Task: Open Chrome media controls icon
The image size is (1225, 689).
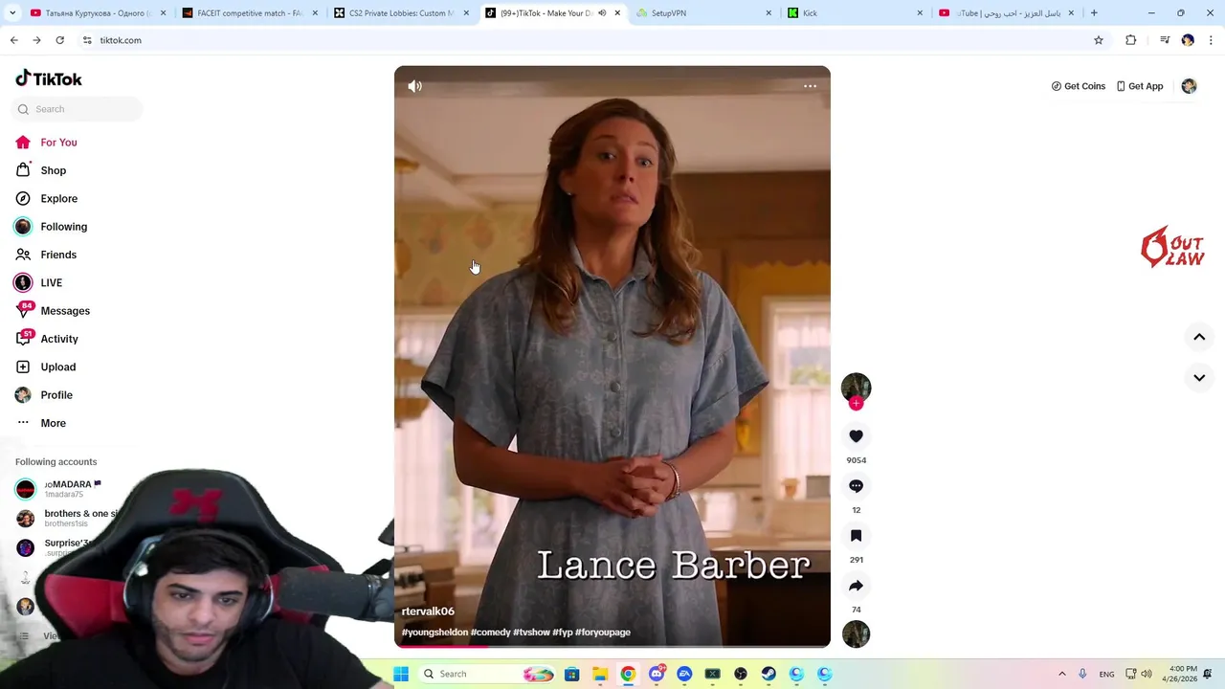Action: (1165, 40)
